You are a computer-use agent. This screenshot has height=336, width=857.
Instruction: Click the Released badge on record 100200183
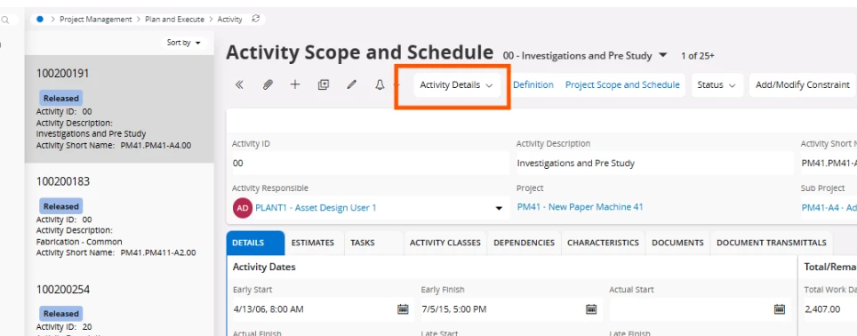click(60, 206)
